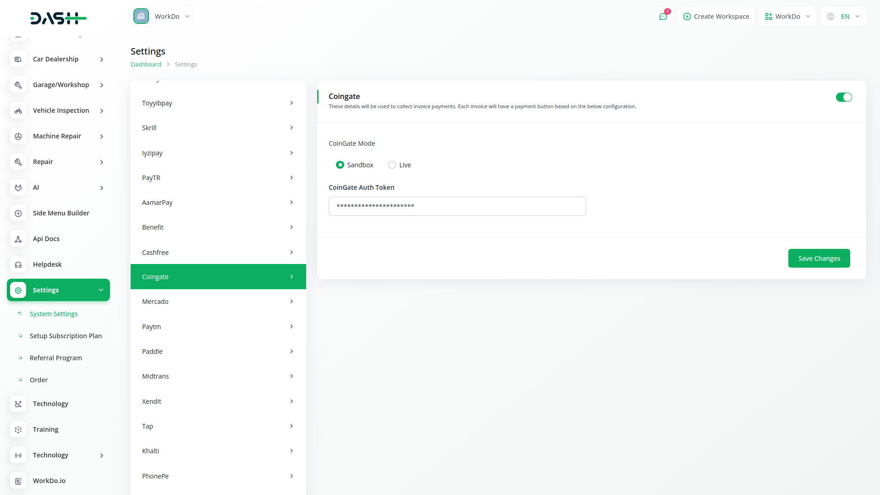
Task: Open the EN language dropdown
Action: coord(843,16)
